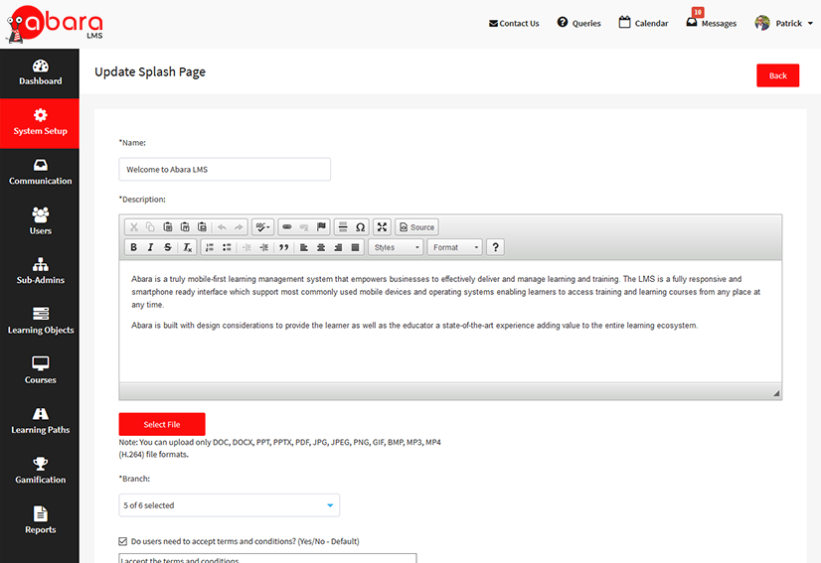Open the Courses section
The image size is (821, 563).
pos(40,372)
